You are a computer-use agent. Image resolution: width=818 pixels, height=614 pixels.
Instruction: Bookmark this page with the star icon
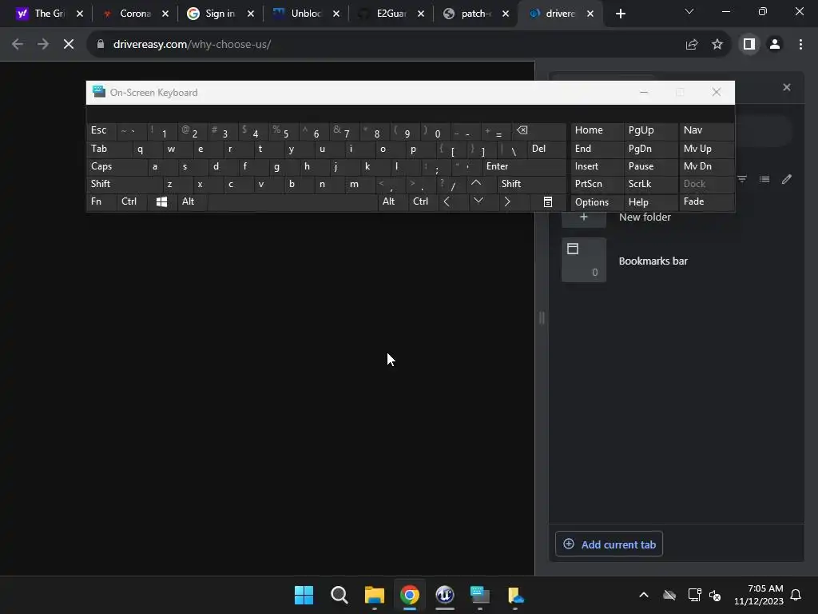click(x=717, y=45)
